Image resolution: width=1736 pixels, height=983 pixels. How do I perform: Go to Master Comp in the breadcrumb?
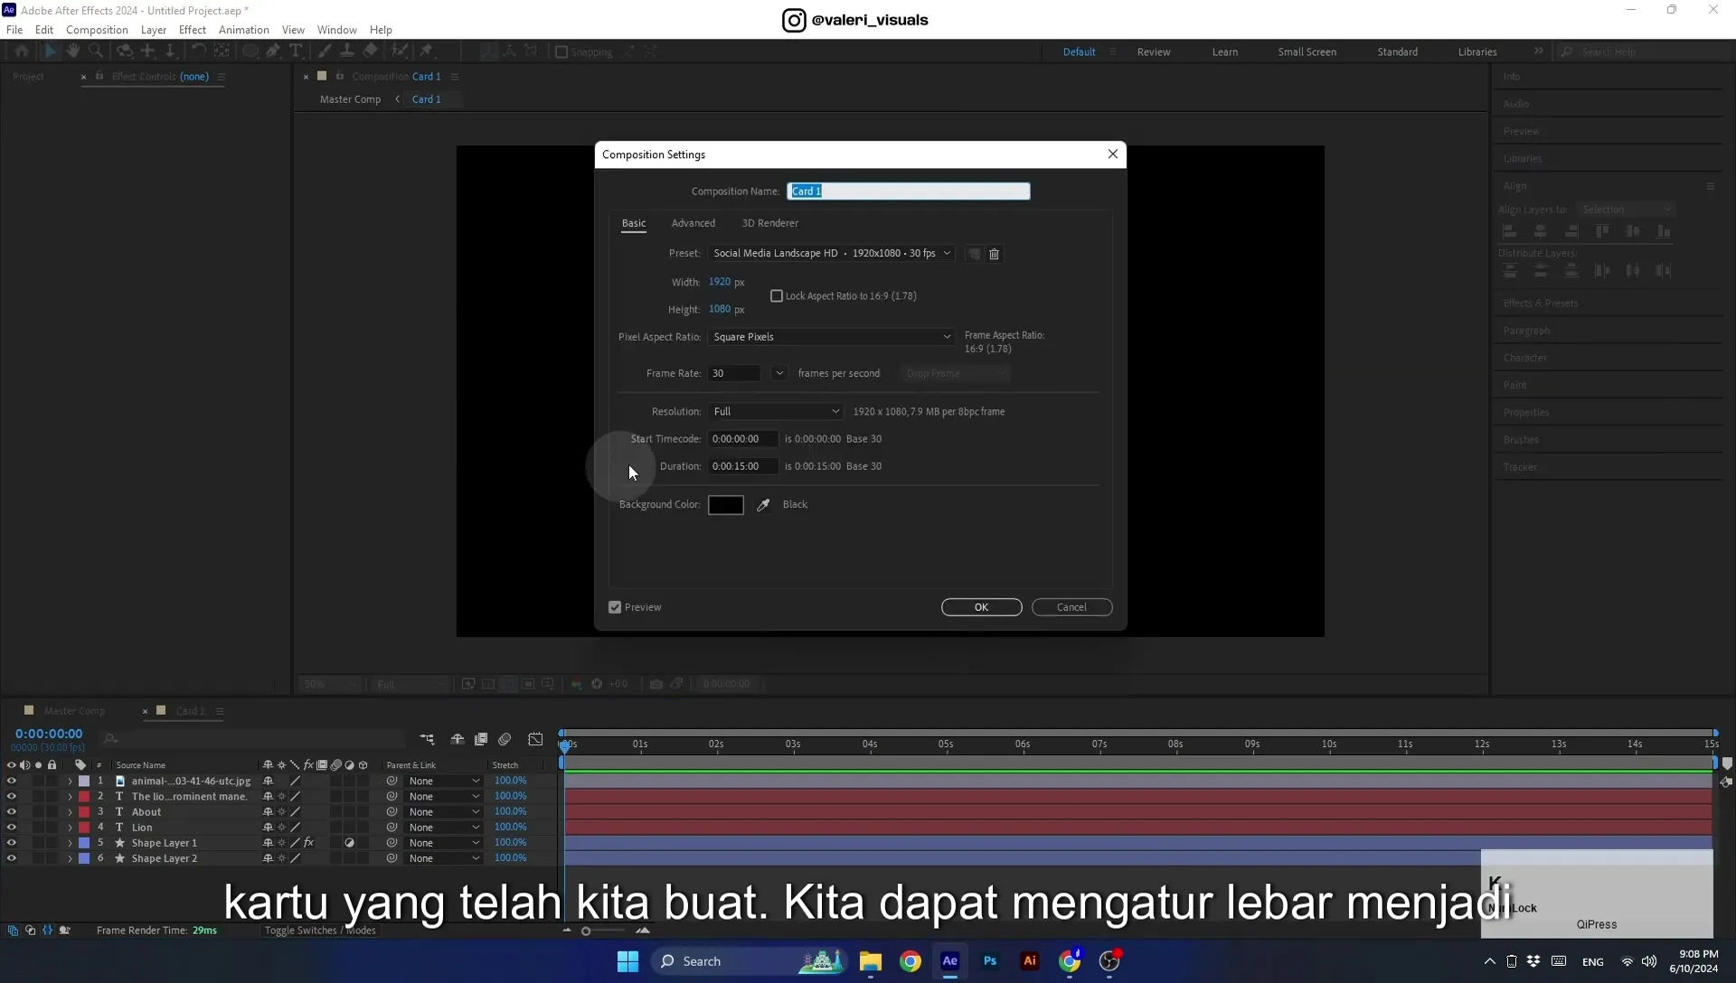[x=350, y=99]
